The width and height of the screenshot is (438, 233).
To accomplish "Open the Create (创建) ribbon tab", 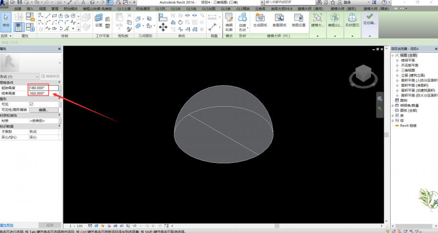I will (x=18, y=9).
